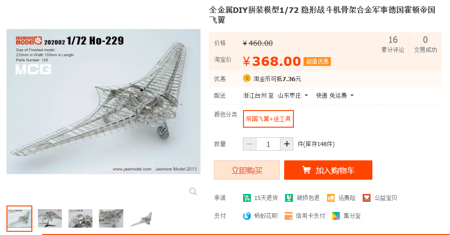Increase quantity with the plus button
The height and width of the screenshot is (235, 450).
tap(287, 144)
